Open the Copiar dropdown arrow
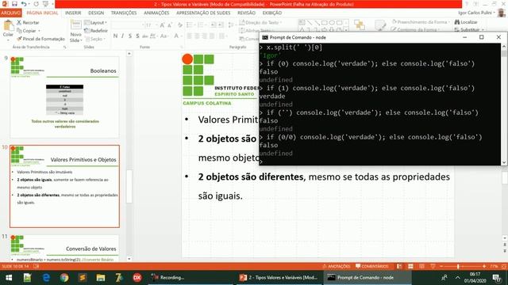The width and height of the screenshot is (508, 285). [39, 31]
